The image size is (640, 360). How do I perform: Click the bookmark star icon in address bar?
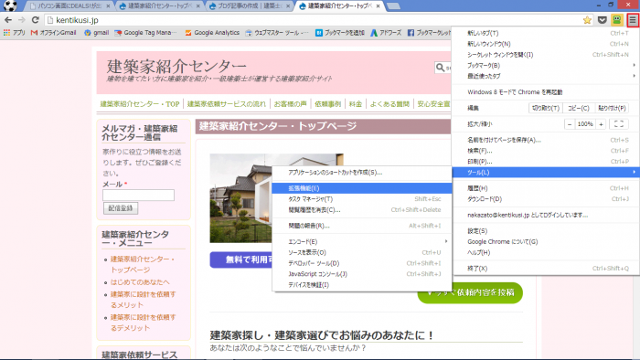click(587, 20)
